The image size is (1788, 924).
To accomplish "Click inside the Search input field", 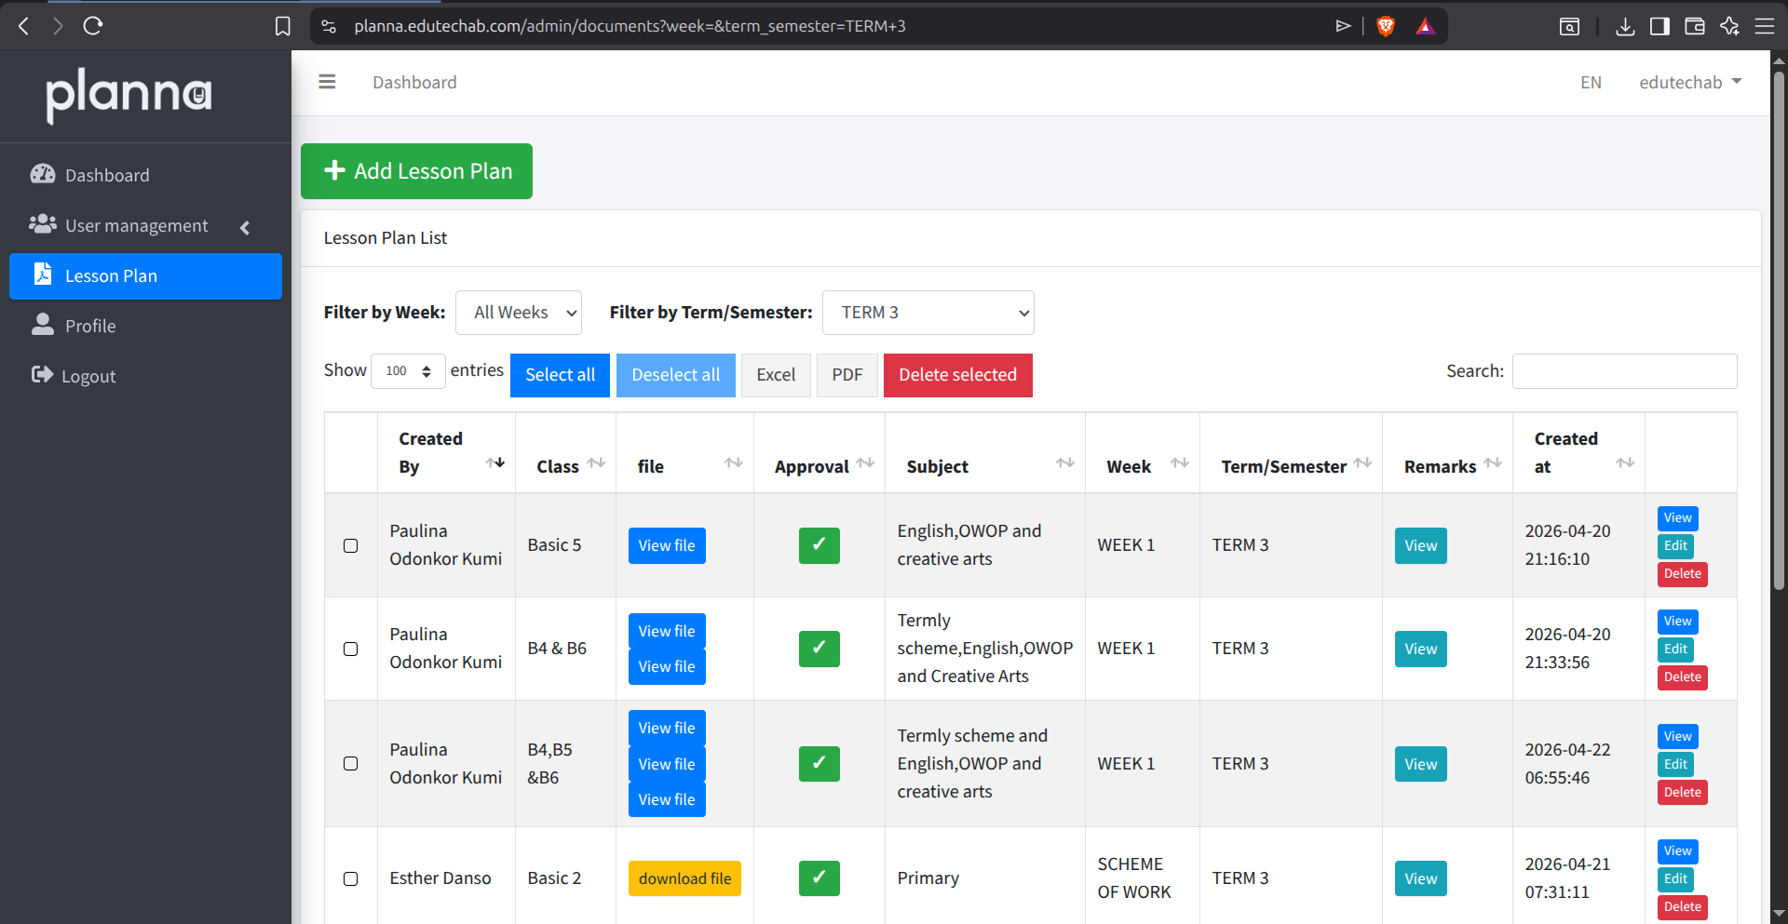I will pyautogui.click(x=1624, y=371).
